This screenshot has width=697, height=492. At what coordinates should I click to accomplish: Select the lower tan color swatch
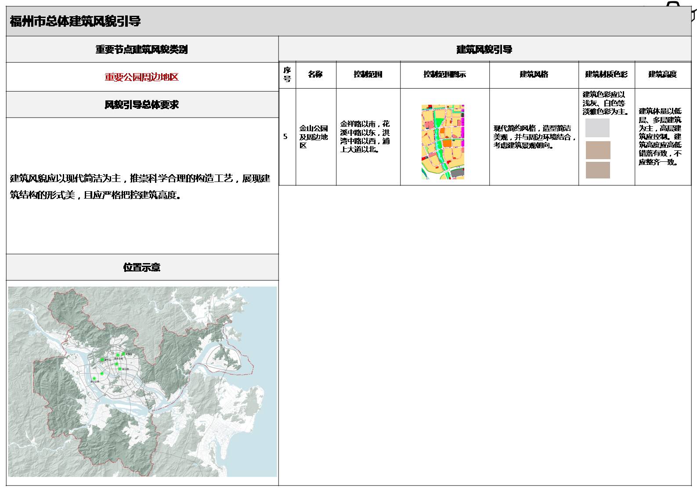pyautogui.click(x=598, y=170)
